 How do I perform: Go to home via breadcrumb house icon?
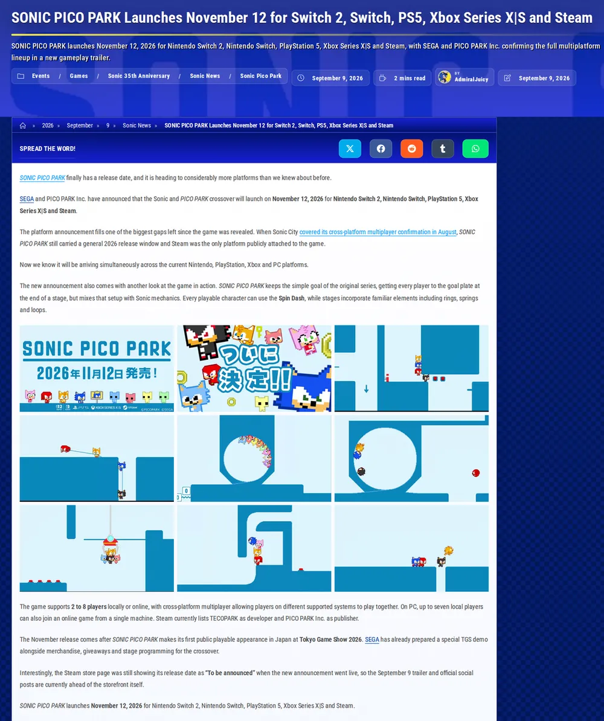point(23,126)
